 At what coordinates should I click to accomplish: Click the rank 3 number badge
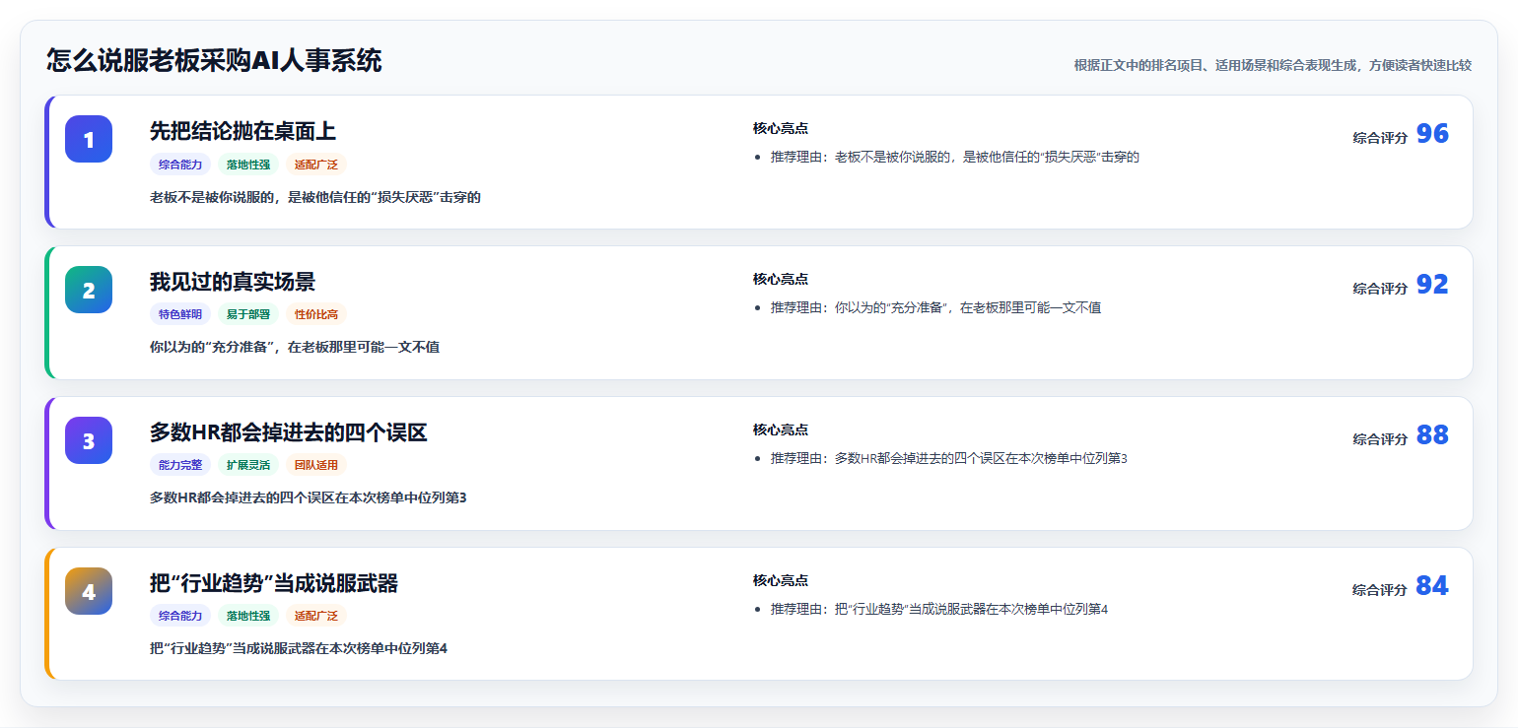89,440
